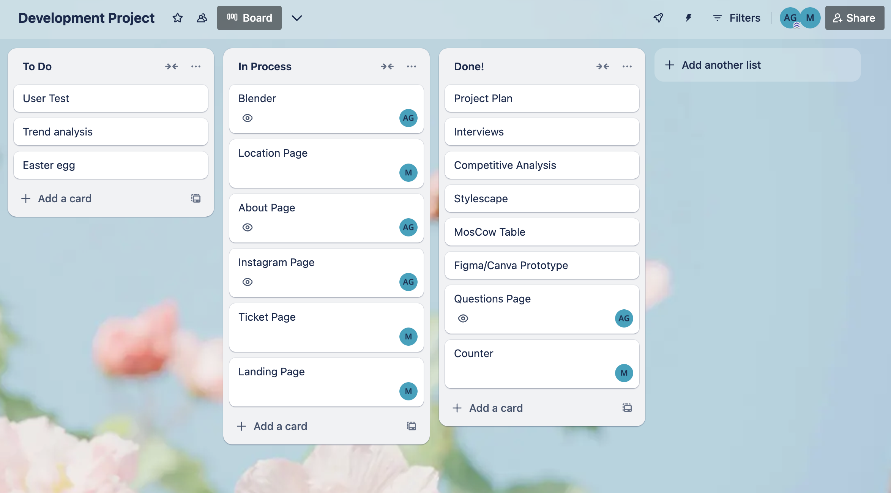Open the AG member avatar

click(x=790, y=18)
